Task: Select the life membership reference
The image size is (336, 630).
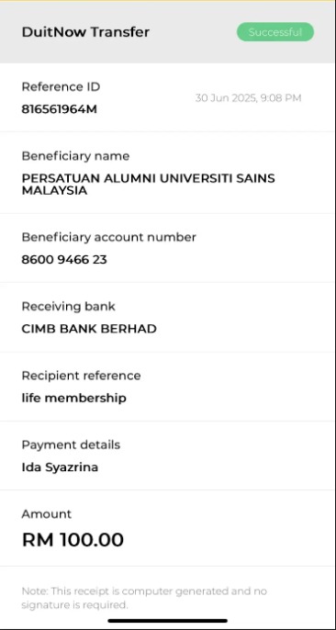Action: point(73,399)
